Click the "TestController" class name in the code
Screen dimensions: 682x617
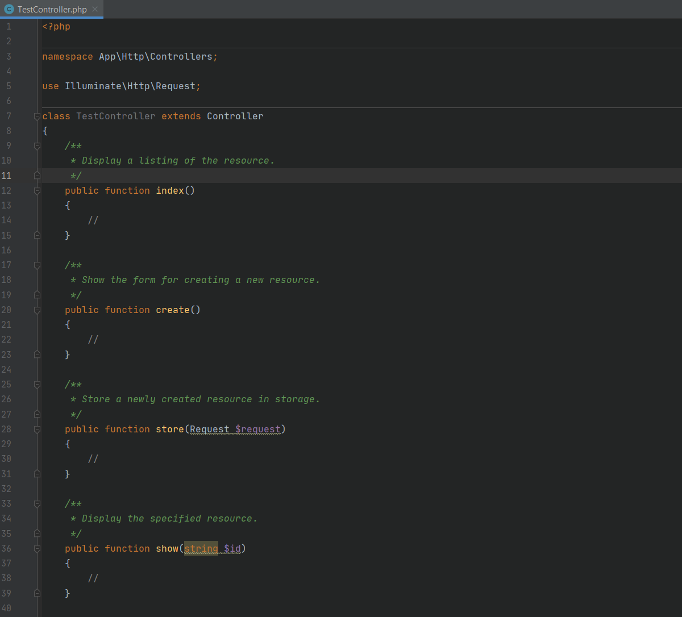116,116
